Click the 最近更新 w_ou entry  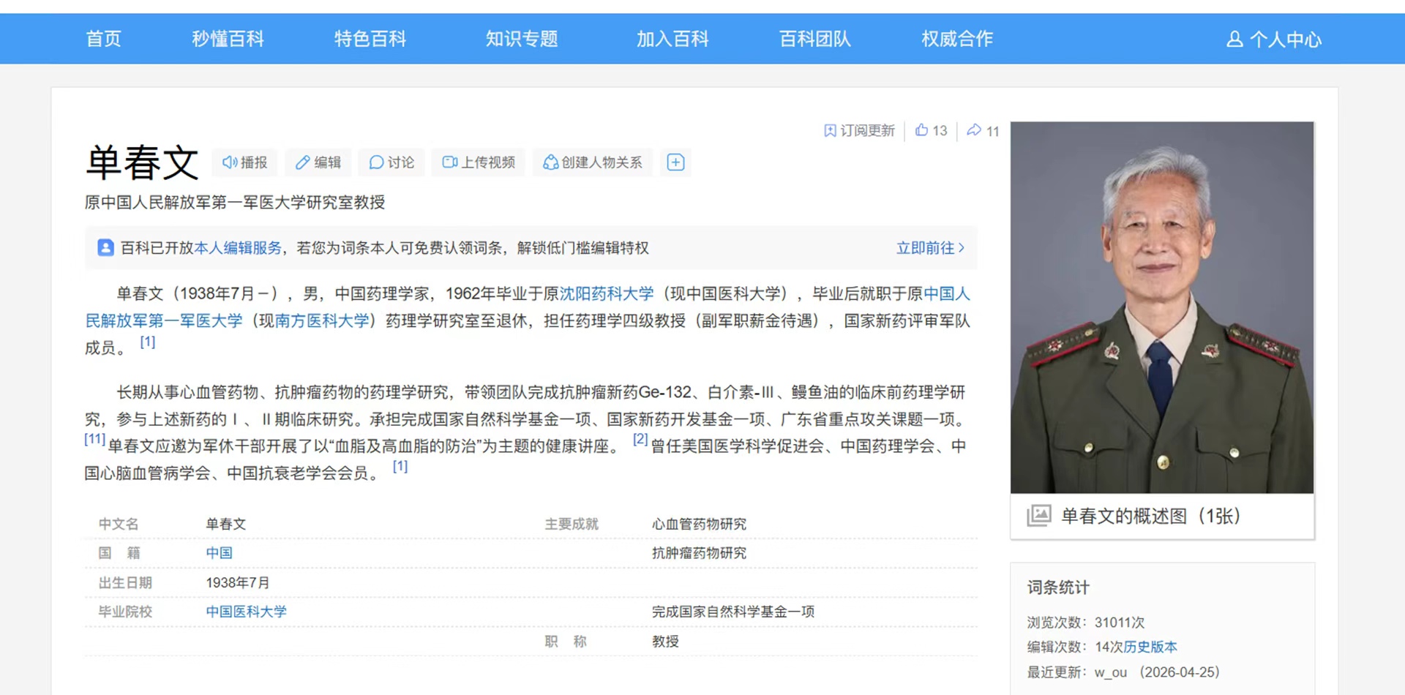1123,672
